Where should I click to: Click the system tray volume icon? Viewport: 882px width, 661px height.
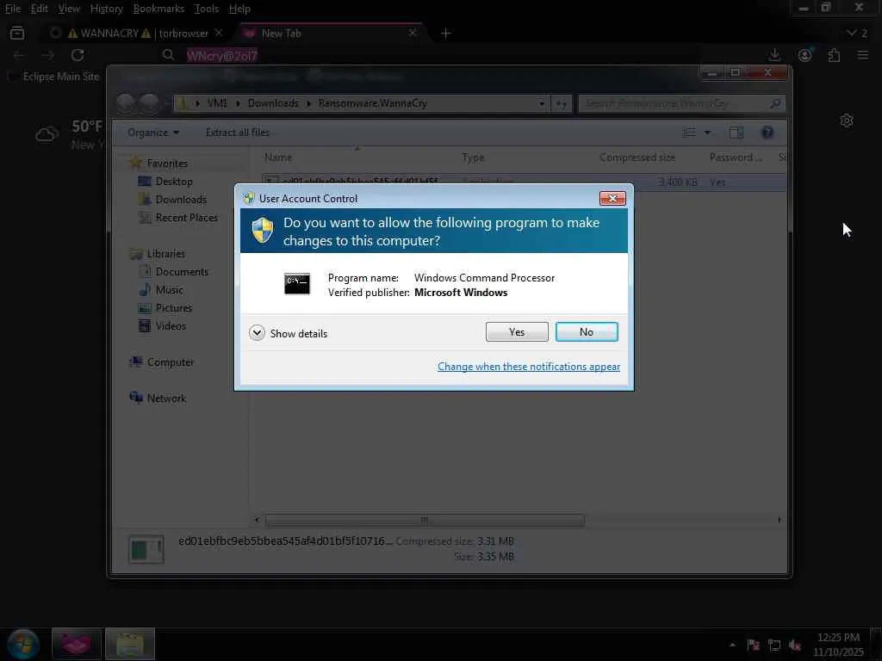click(795, 646)
